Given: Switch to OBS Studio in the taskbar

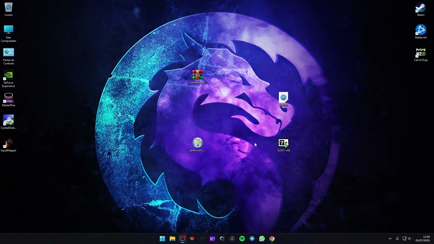Looking at the screenshot, I should coord(182,239).
